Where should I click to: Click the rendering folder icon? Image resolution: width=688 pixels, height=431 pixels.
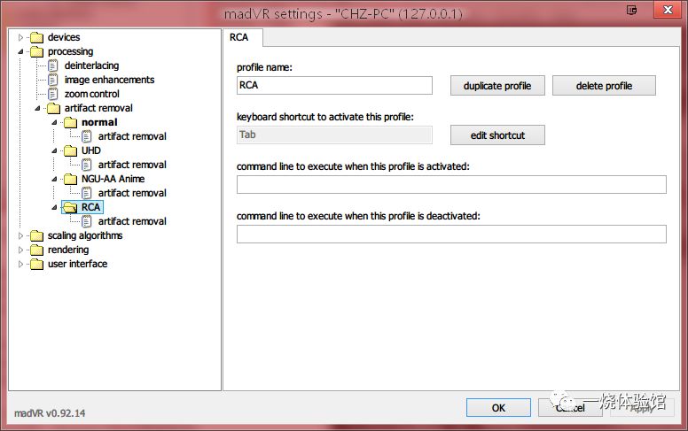(x=37, y=250)
